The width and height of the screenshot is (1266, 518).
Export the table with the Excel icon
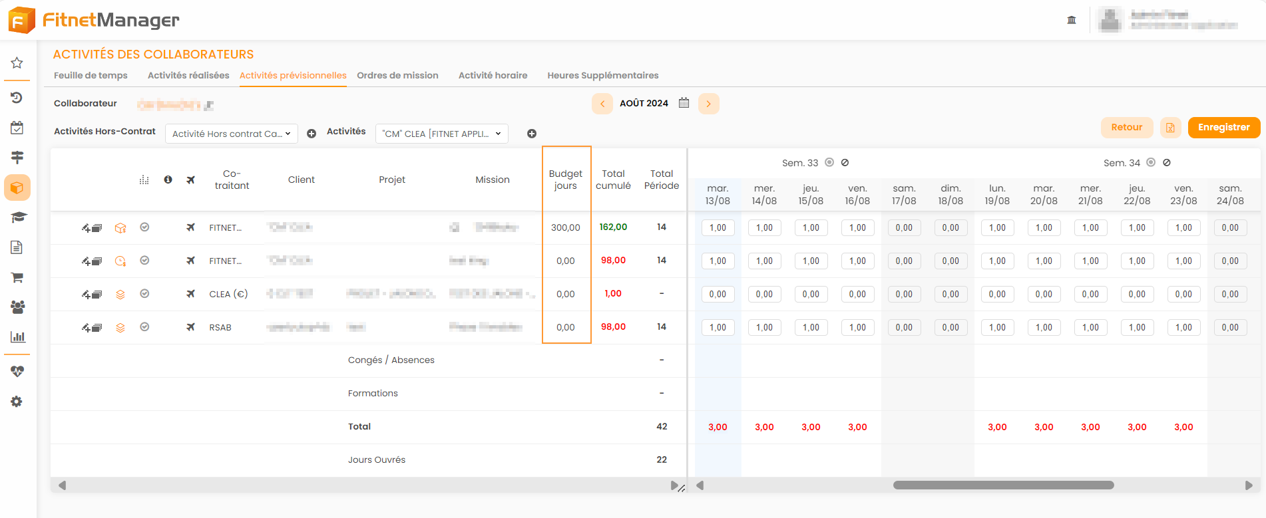coord(1170,128)
